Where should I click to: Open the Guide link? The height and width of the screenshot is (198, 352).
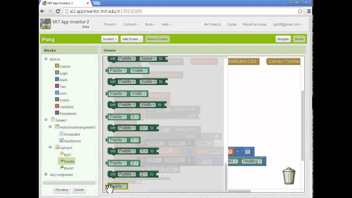coord(232,24)
